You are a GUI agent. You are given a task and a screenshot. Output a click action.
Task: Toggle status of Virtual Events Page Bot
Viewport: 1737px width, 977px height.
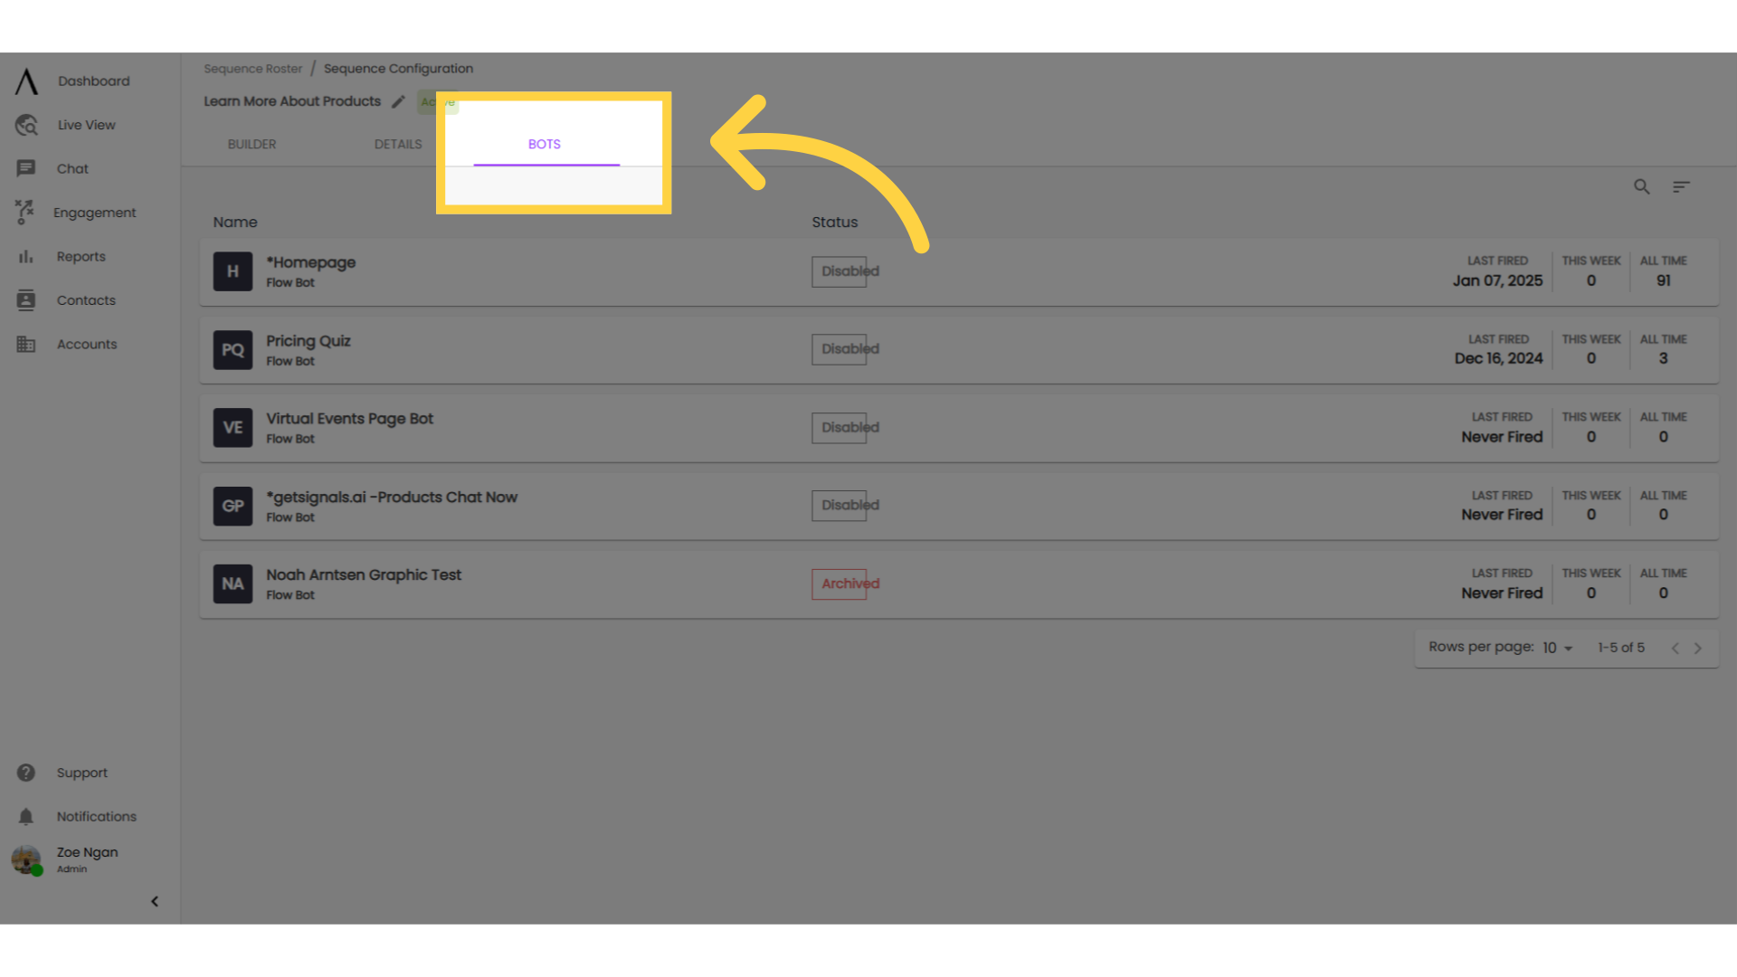pos(850,427)
